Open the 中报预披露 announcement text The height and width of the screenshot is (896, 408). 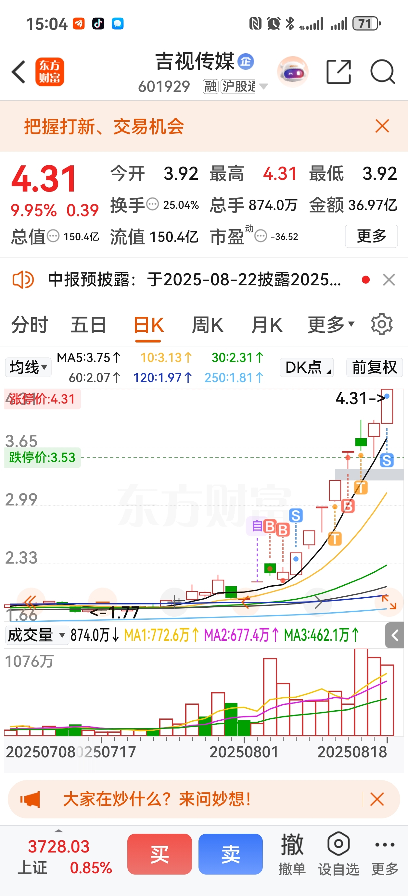[x=194, y=280]
